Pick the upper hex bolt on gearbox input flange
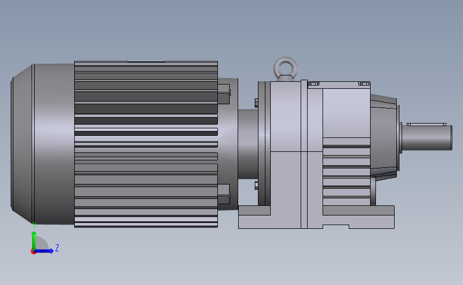 [256, 103]
